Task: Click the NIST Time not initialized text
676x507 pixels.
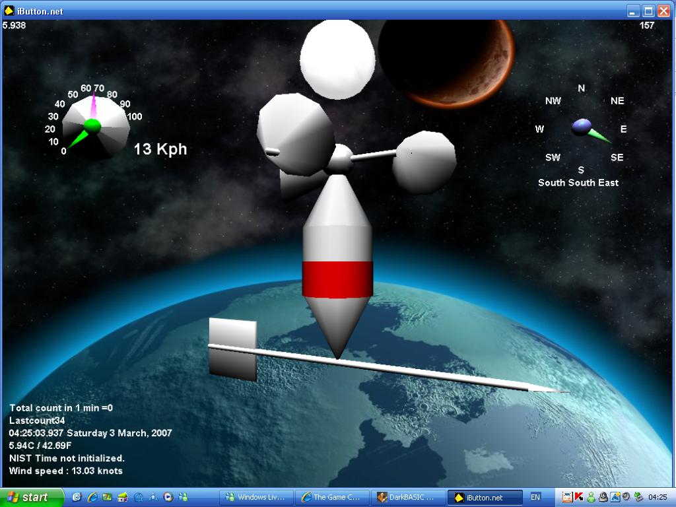Action: (67, 458)
